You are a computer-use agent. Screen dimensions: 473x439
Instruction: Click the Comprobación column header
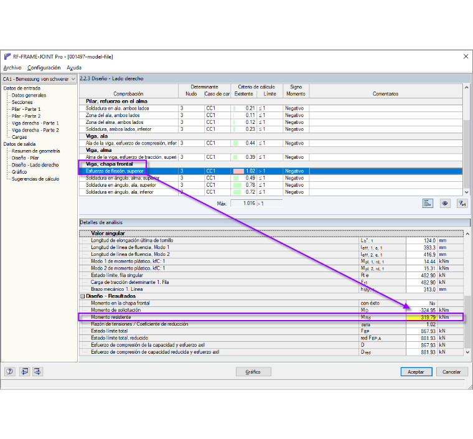coord(128,90)
